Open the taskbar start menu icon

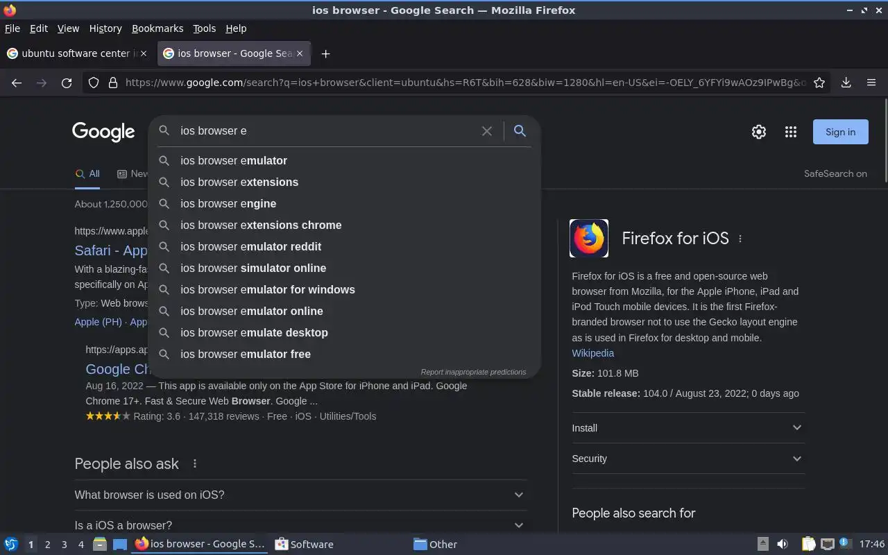click(11, 544)
